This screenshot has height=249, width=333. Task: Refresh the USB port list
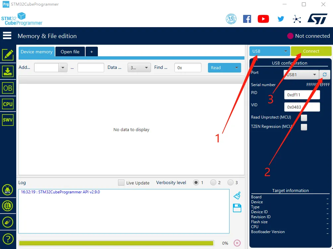coord(324,75)
